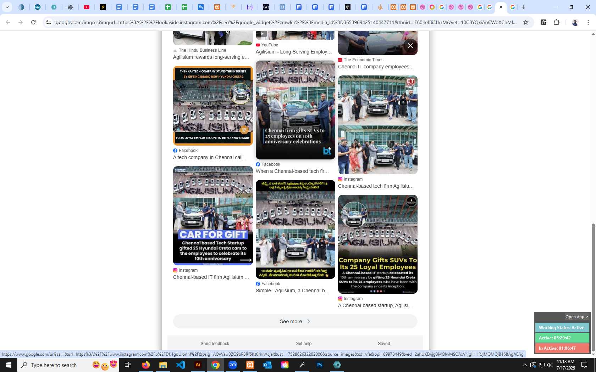The height and width of the screenshot is (372, 596).
Task: Click the Get help link
Action: [304, 344]
